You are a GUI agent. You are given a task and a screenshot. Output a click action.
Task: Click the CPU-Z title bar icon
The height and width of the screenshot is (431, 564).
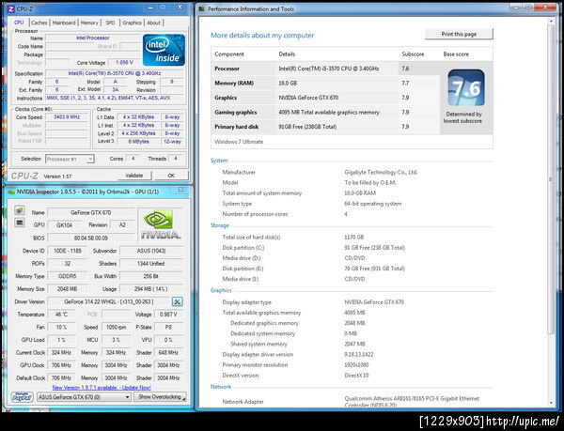10,8
